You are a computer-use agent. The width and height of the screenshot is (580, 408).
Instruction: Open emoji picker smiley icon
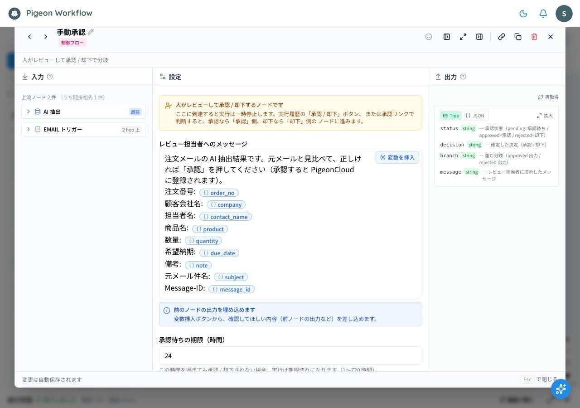click(x=429, y=37)
